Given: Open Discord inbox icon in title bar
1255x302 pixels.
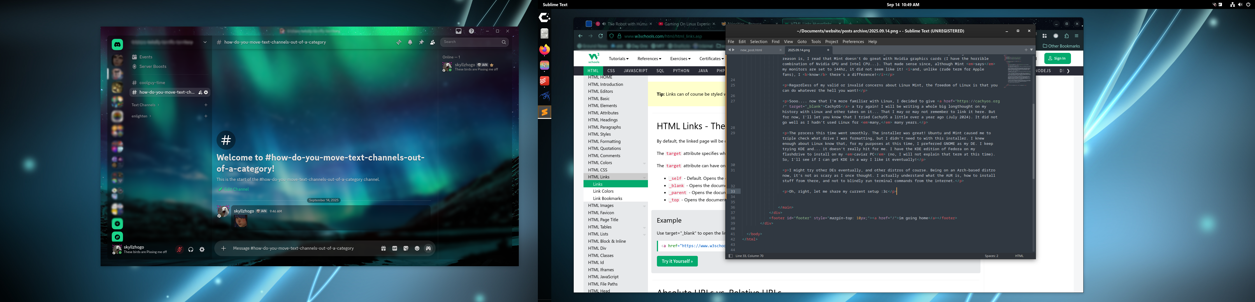Looking at the screenshot, I should pyautogui.click(x=459, y=31).
